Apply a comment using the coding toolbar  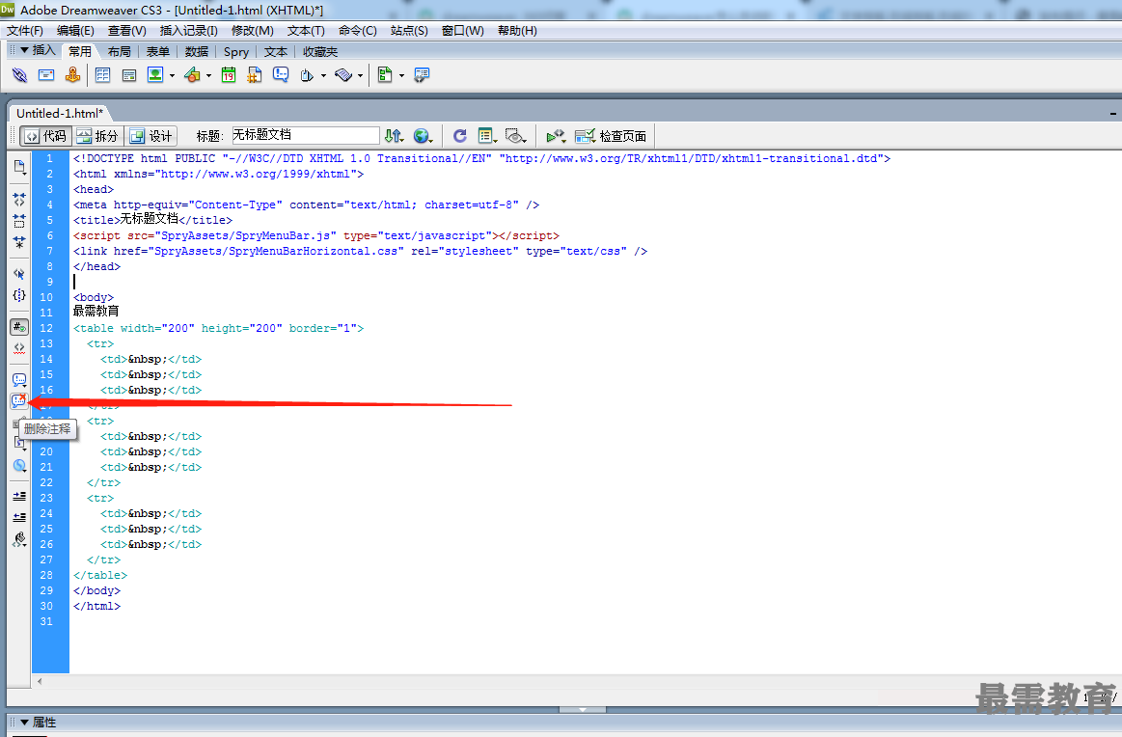pyautogui.click(x=19, y=380)
